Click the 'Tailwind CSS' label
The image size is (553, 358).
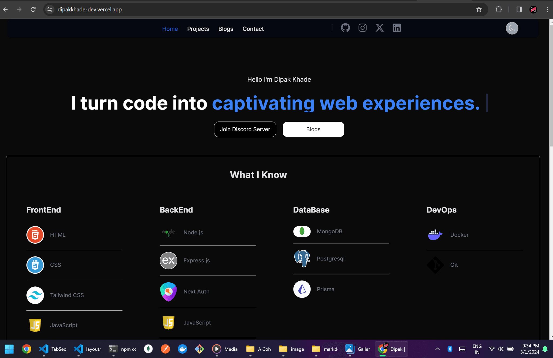pyautogui.click(x=67, y=295)
